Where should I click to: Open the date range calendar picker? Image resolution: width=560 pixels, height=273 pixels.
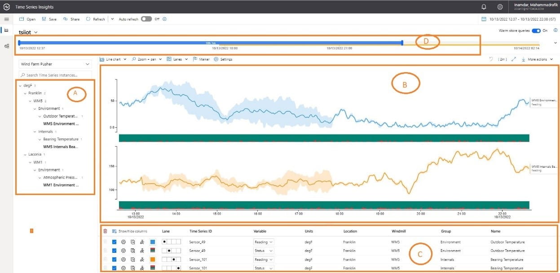click(x=484, y=19)
